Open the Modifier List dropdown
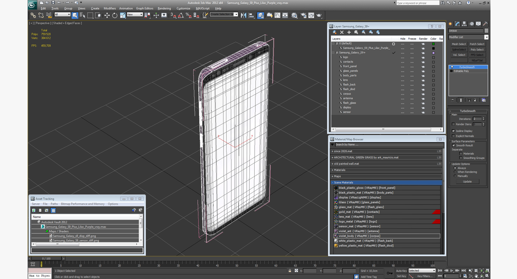Viewport: 517px width, 279px height. pyautogui.click(x=468, y=37)
